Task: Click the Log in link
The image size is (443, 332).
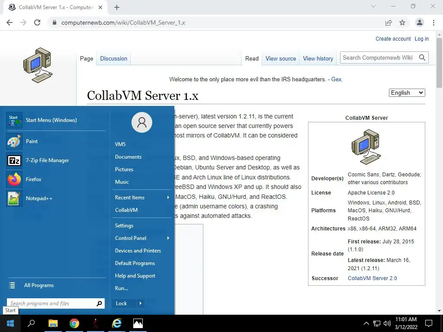Action: pos(421,38)
